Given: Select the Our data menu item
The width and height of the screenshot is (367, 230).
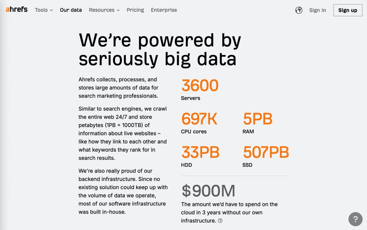Looking at the screenshot, I should [x=71, y=10].
